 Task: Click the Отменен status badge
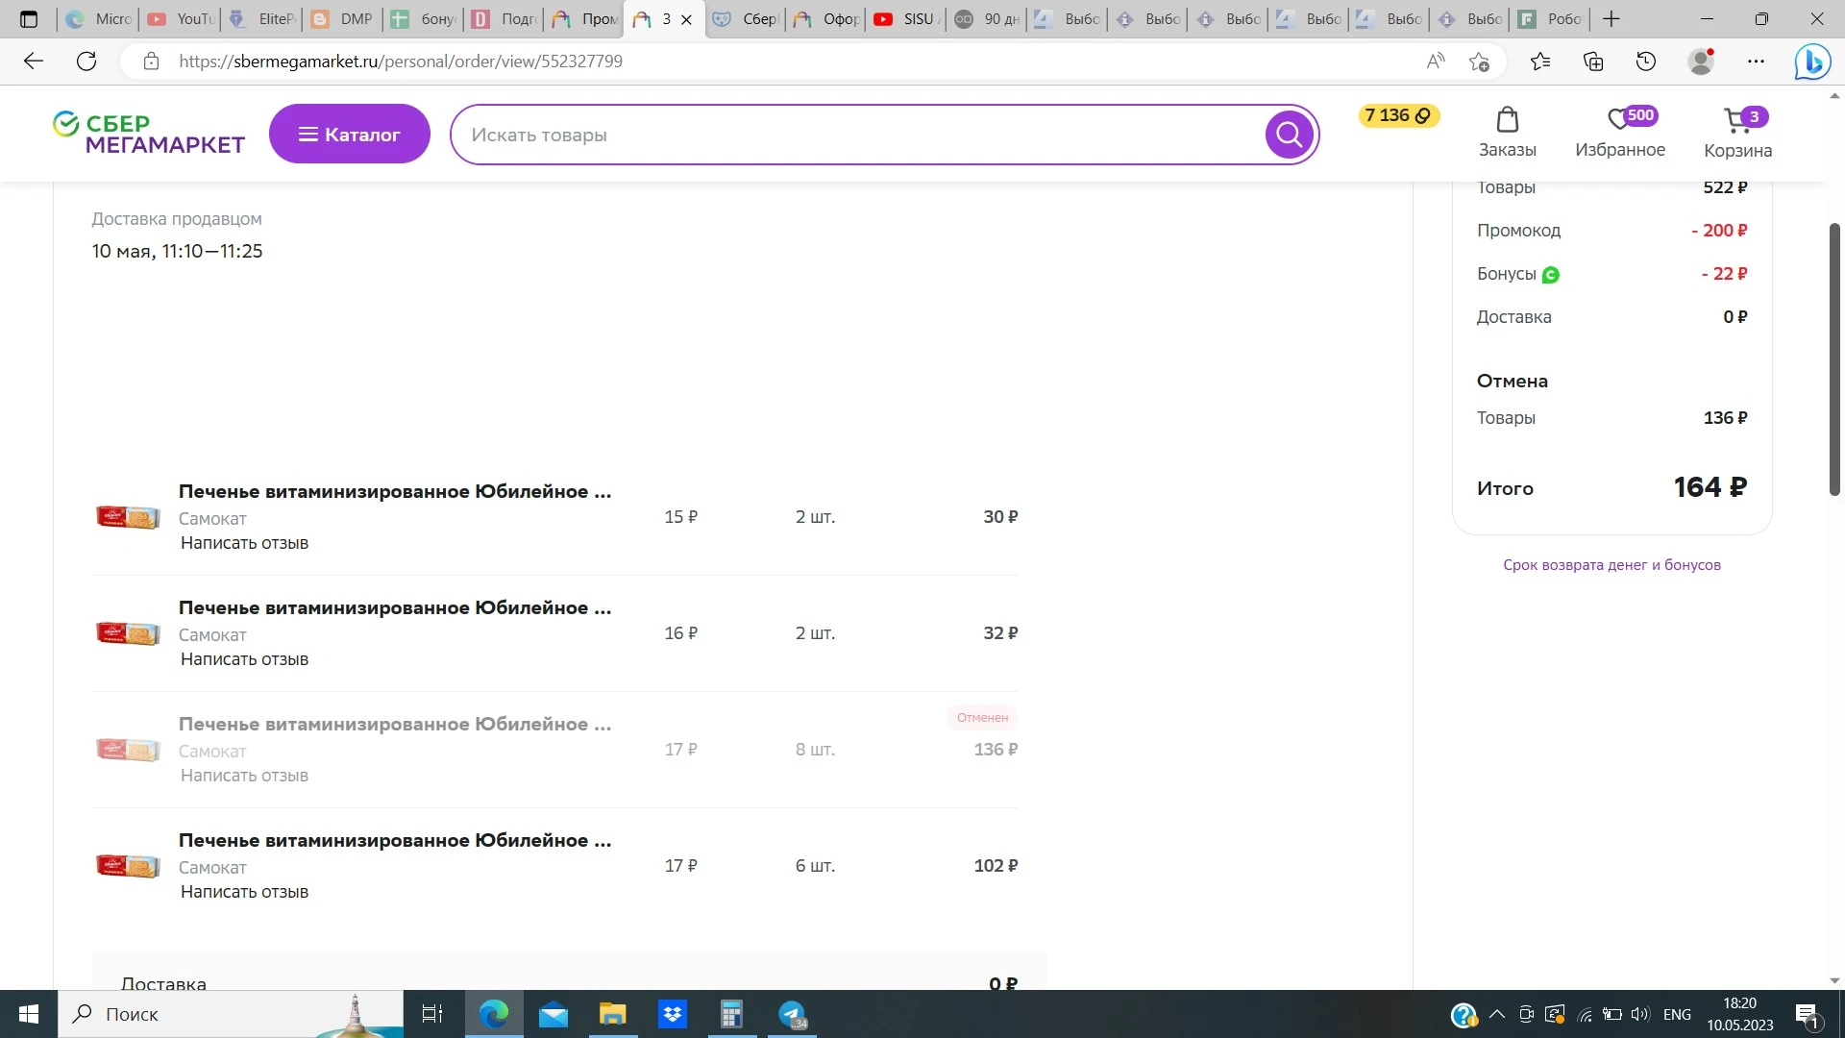(x=982, y=718)
